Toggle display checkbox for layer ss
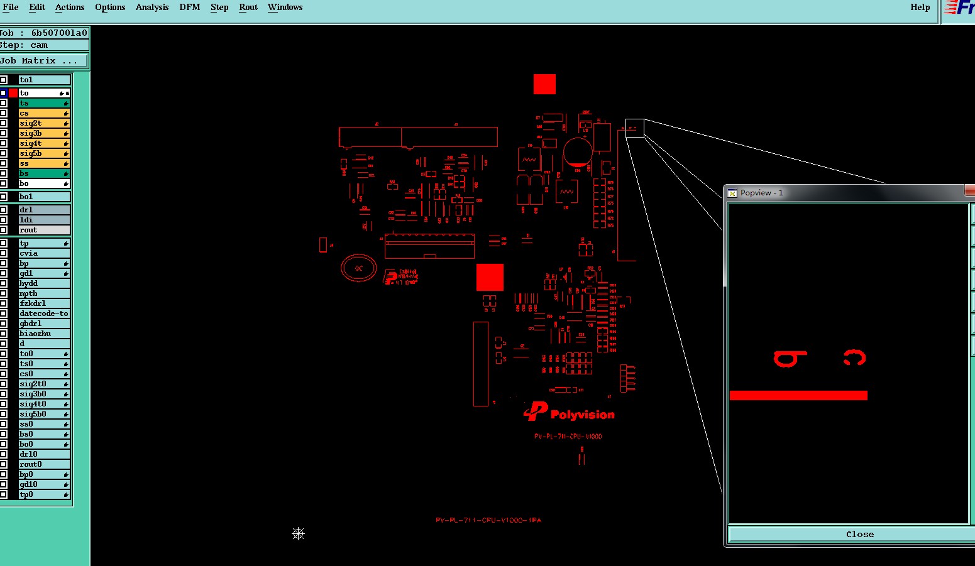 pos(3,163)
